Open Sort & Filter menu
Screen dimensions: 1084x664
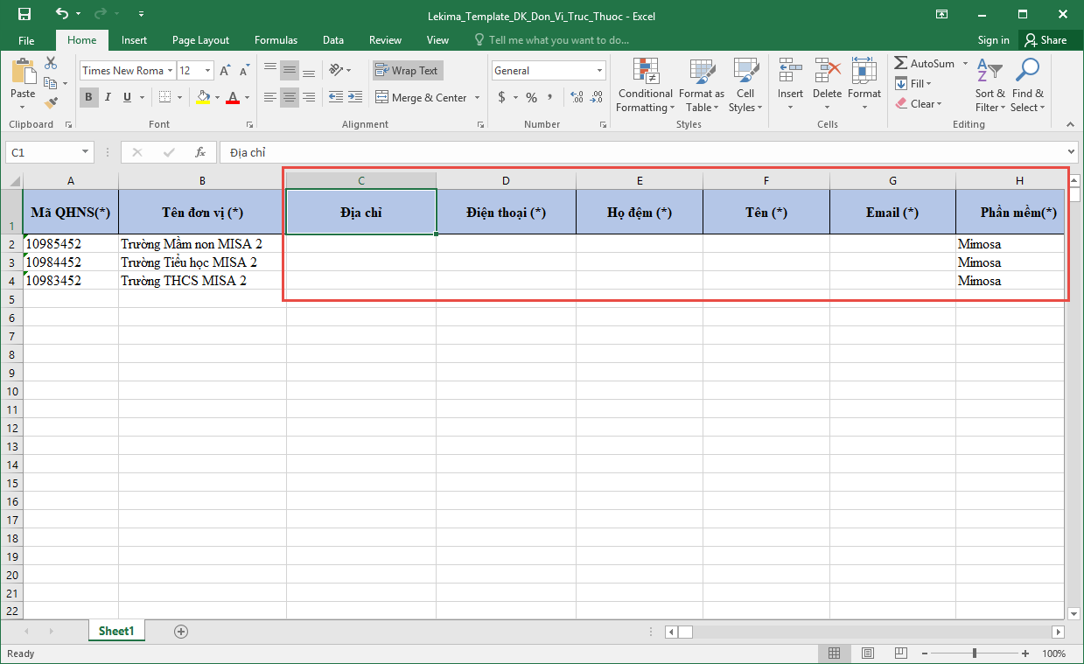[x=990, y=86]
